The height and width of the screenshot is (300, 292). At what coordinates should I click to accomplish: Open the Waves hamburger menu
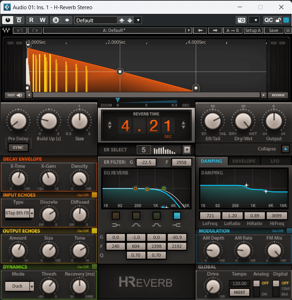(x=288, y=31)
